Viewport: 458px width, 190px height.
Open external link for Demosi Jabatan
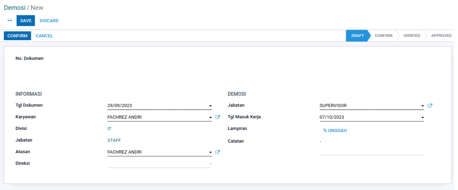click(x=430, y=106)
